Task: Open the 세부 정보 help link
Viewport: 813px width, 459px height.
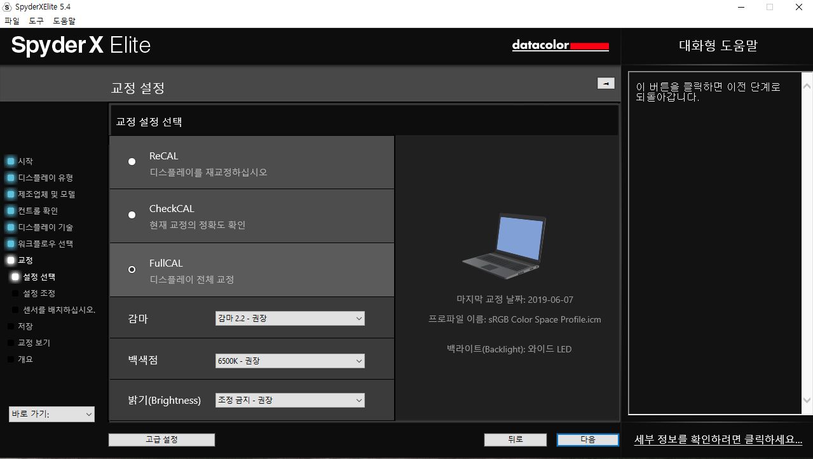Action: point(718,439)
